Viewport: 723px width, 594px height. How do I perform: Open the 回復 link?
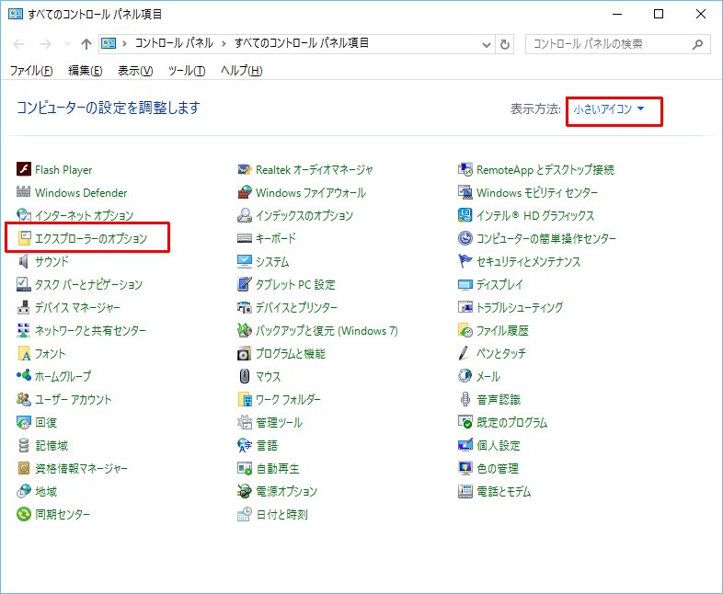pos(46,422)
